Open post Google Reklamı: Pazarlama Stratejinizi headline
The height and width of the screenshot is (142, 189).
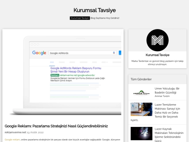56,126
